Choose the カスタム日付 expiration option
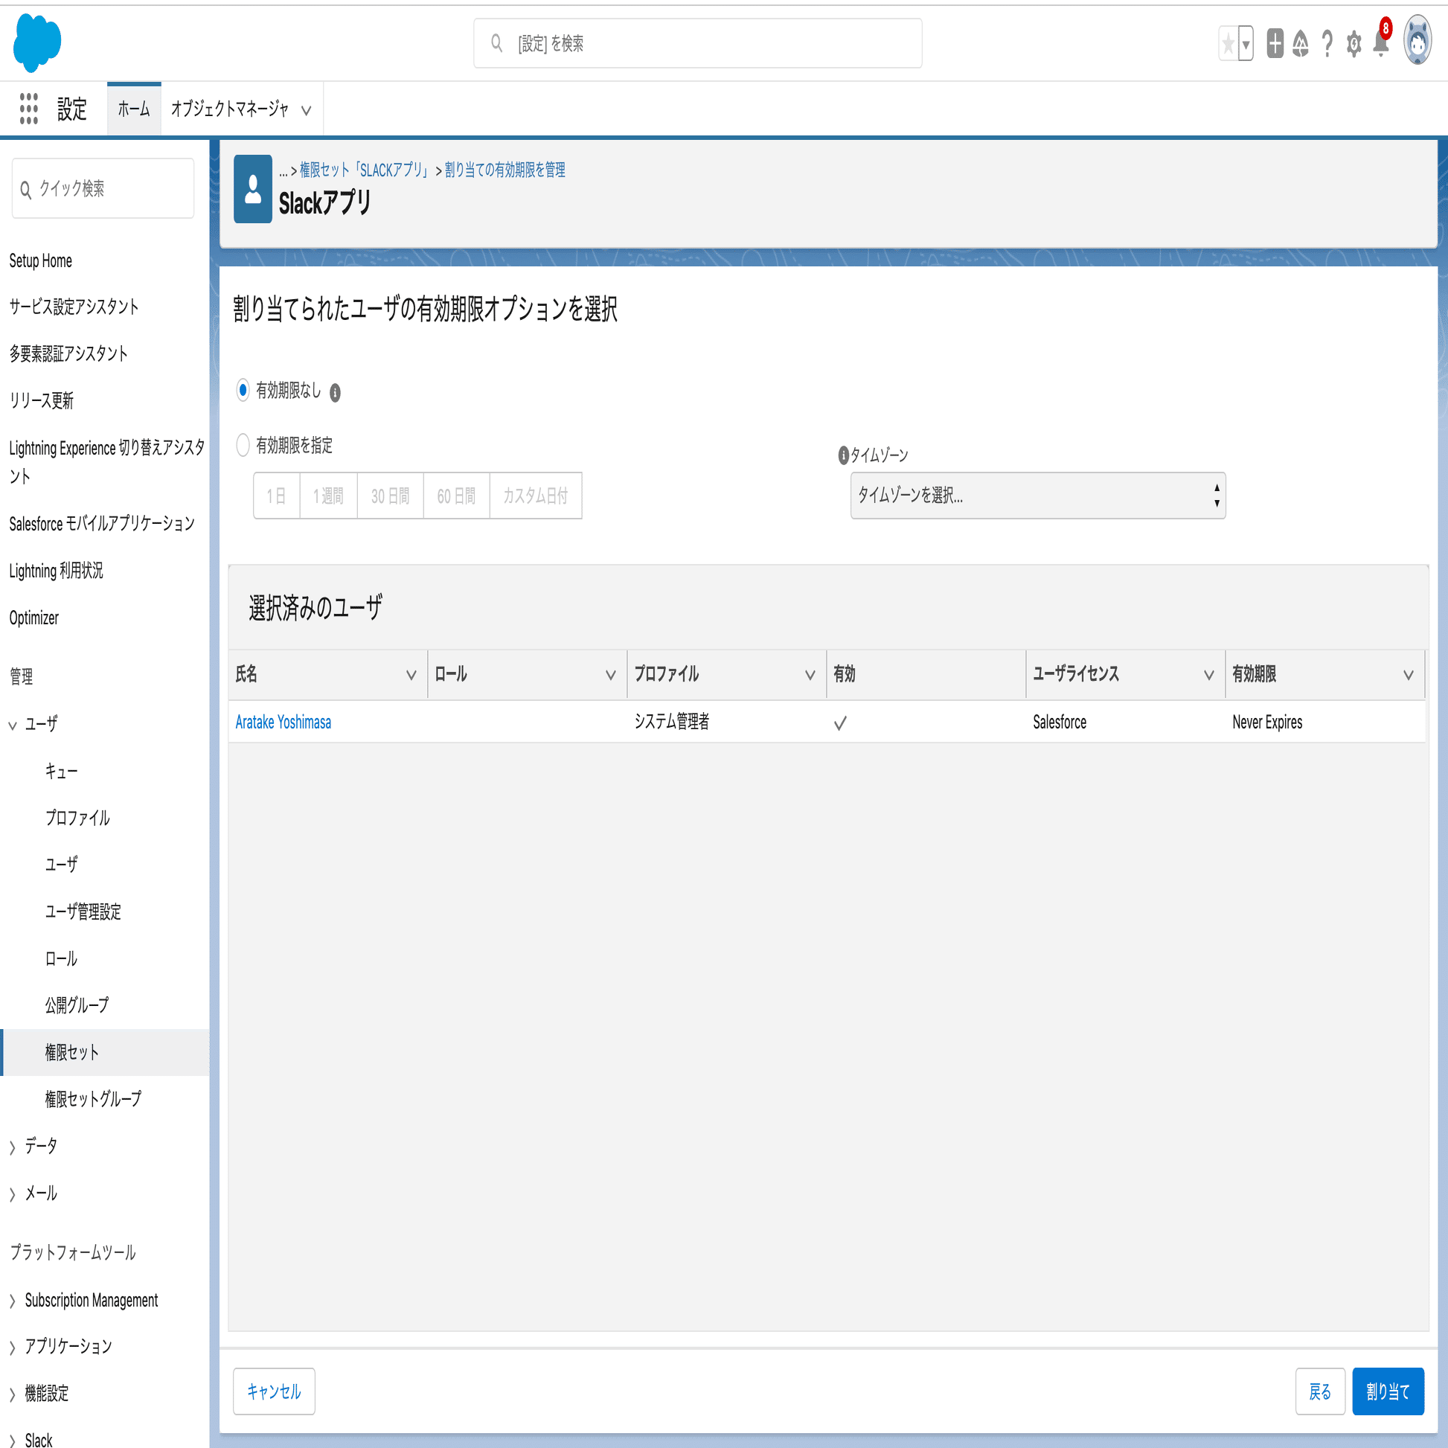Viewport: 1448px width, 1448px height. click(x=535, y=496)
